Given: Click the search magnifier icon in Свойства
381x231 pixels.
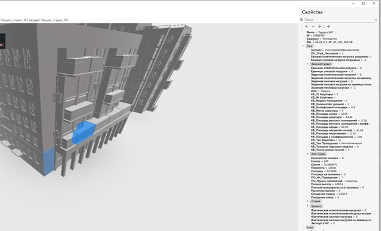Looking at the screenshot, I should tap(301, 20).
